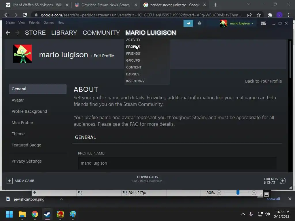Reload the Chrome page
This screenshot has height=221, width=295.
click(25, 15)
